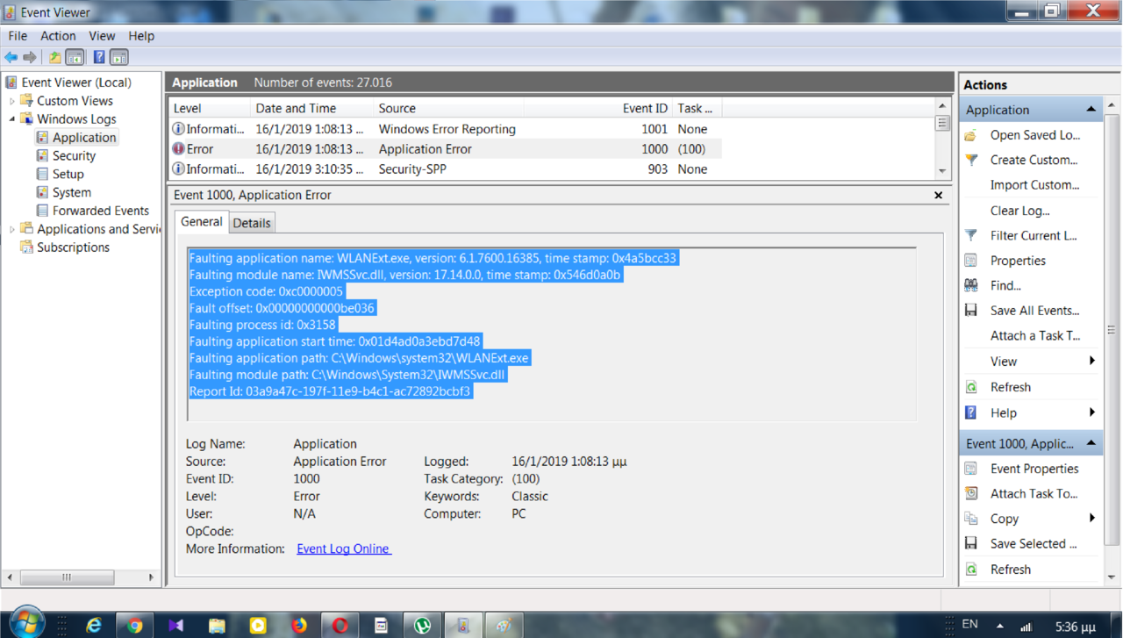Select the Security-SPP event row
Viewport: 1123px width, 638px height.
tap(445, 169)
